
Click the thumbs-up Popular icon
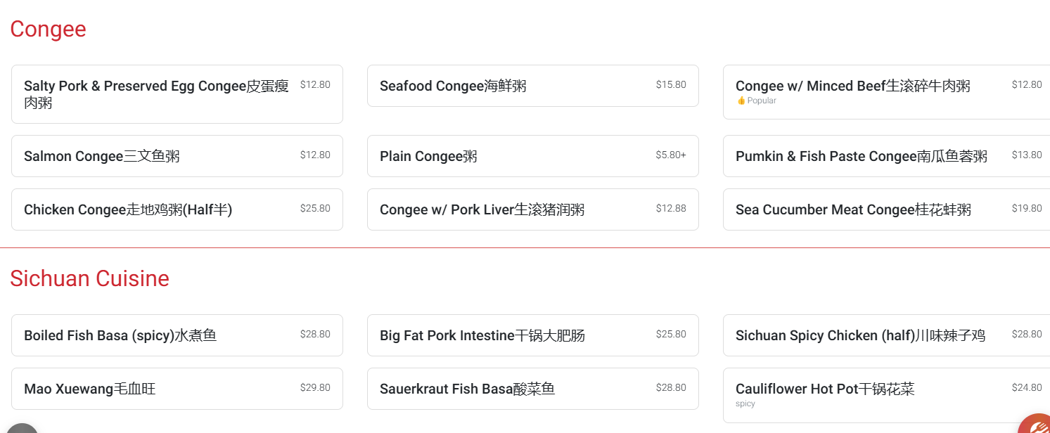point(741,101)
